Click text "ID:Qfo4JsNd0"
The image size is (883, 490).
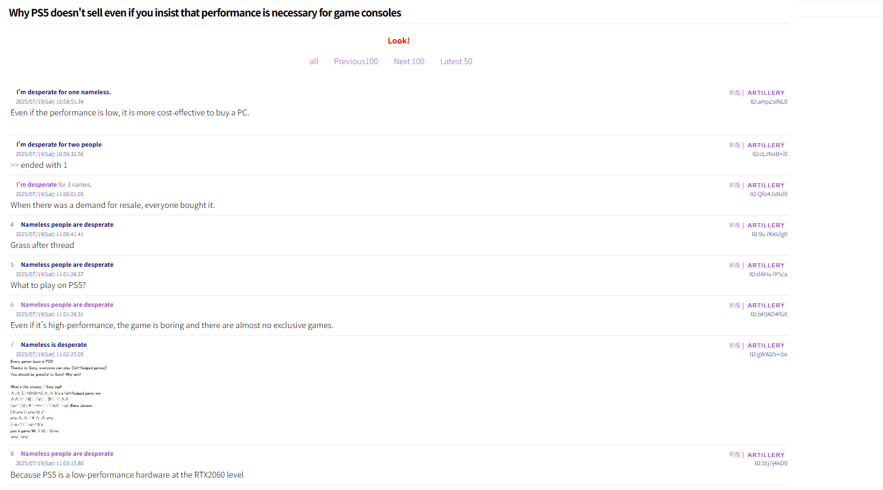pyautogui.click(x=769, y=194)
